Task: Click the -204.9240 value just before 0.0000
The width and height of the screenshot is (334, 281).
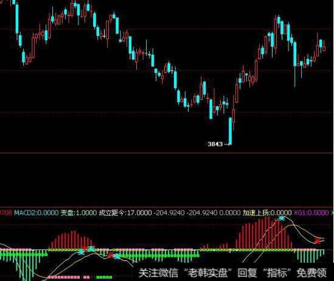Action: click(x=202, y=213)
